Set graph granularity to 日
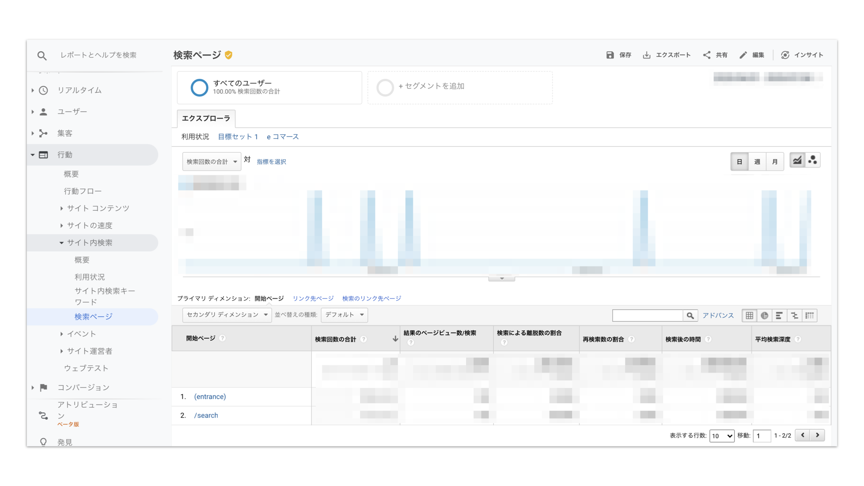Screen dimensions: 864x486 tap(739, 162)
